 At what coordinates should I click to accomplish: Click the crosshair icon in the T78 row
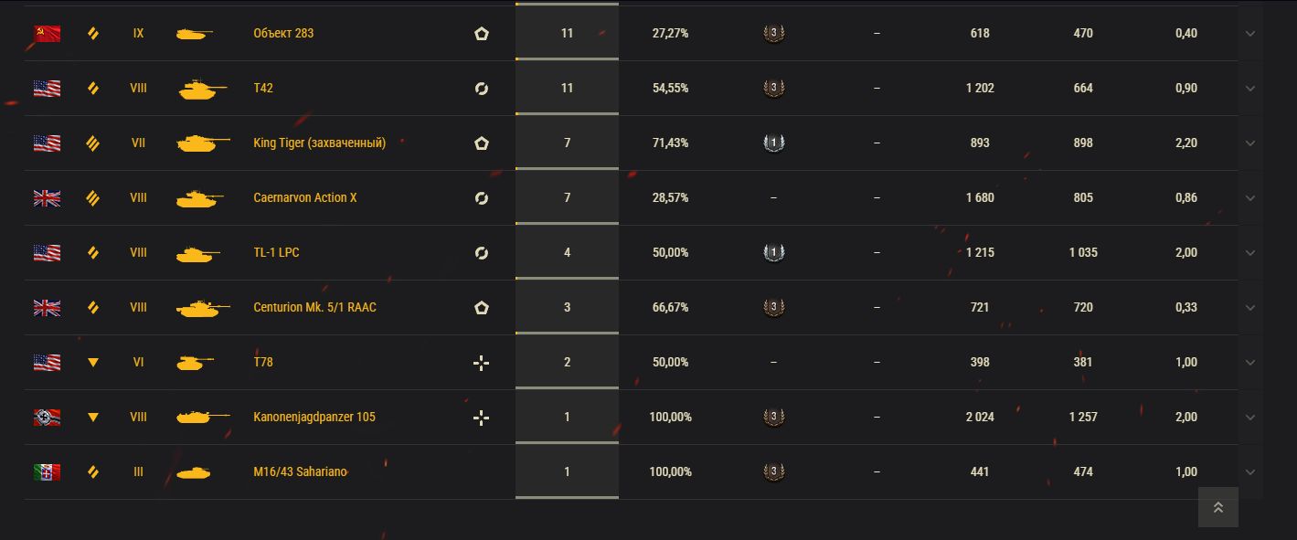pos(482,363)
